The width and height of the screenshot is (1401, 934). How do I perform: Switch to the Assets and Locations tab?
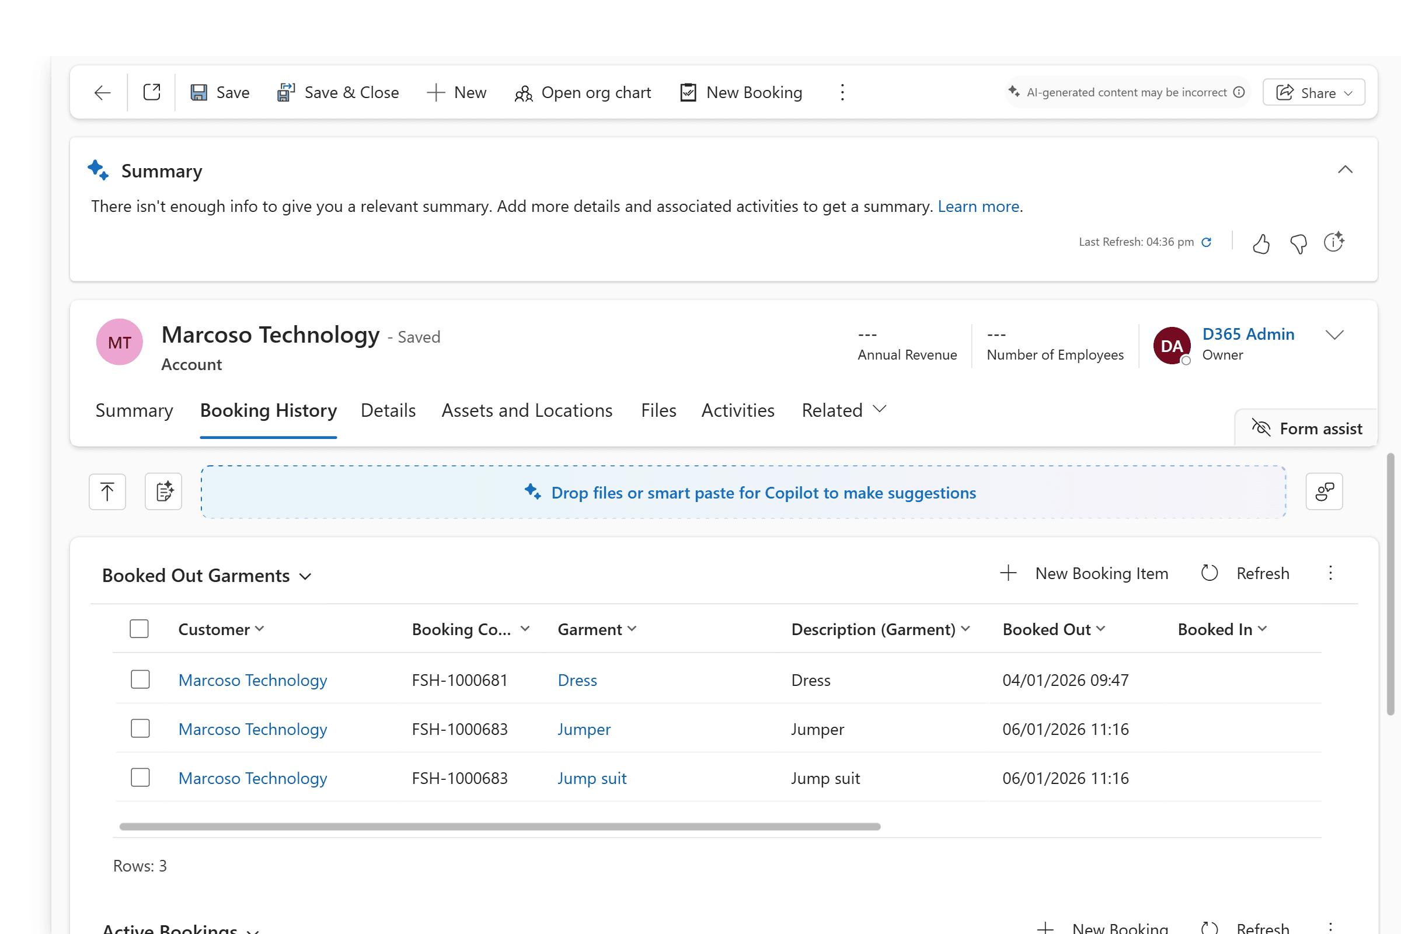(527, 410)
